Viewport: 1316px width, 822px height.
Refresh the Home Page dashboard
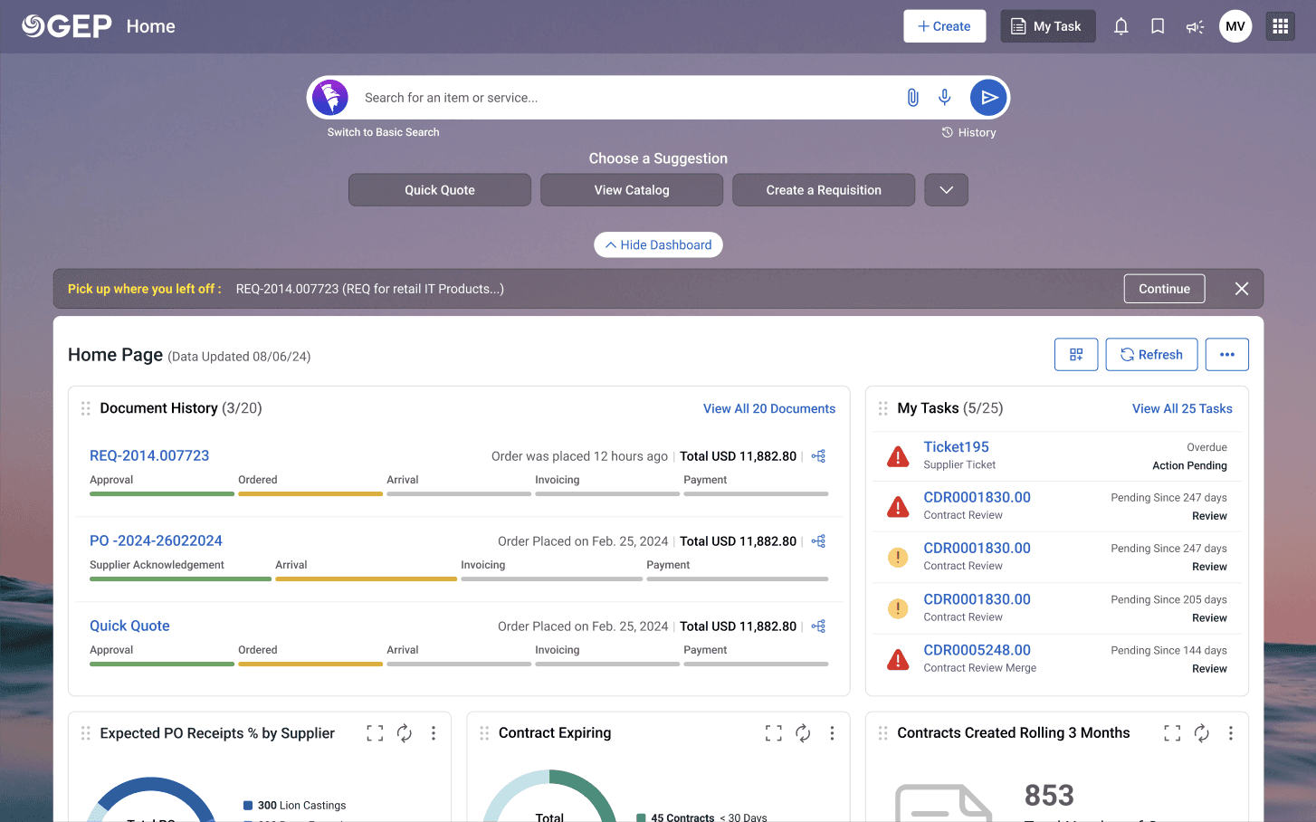coord(1152,355)
